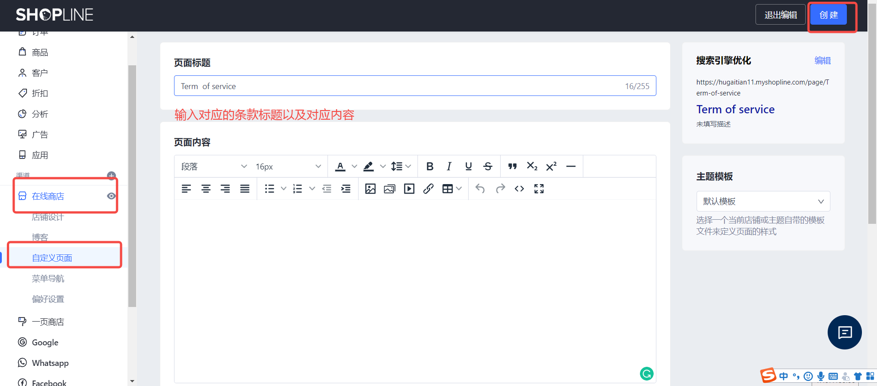Select 应用 in the sidebar

click(x=40, y=155)
